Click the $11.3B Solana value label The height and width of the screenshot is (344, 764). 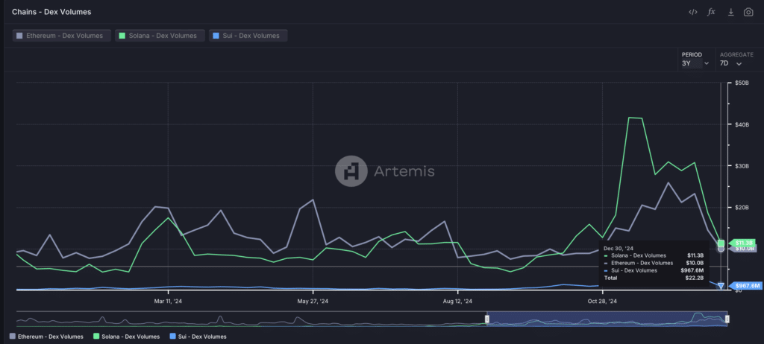(x=744, y=242)
